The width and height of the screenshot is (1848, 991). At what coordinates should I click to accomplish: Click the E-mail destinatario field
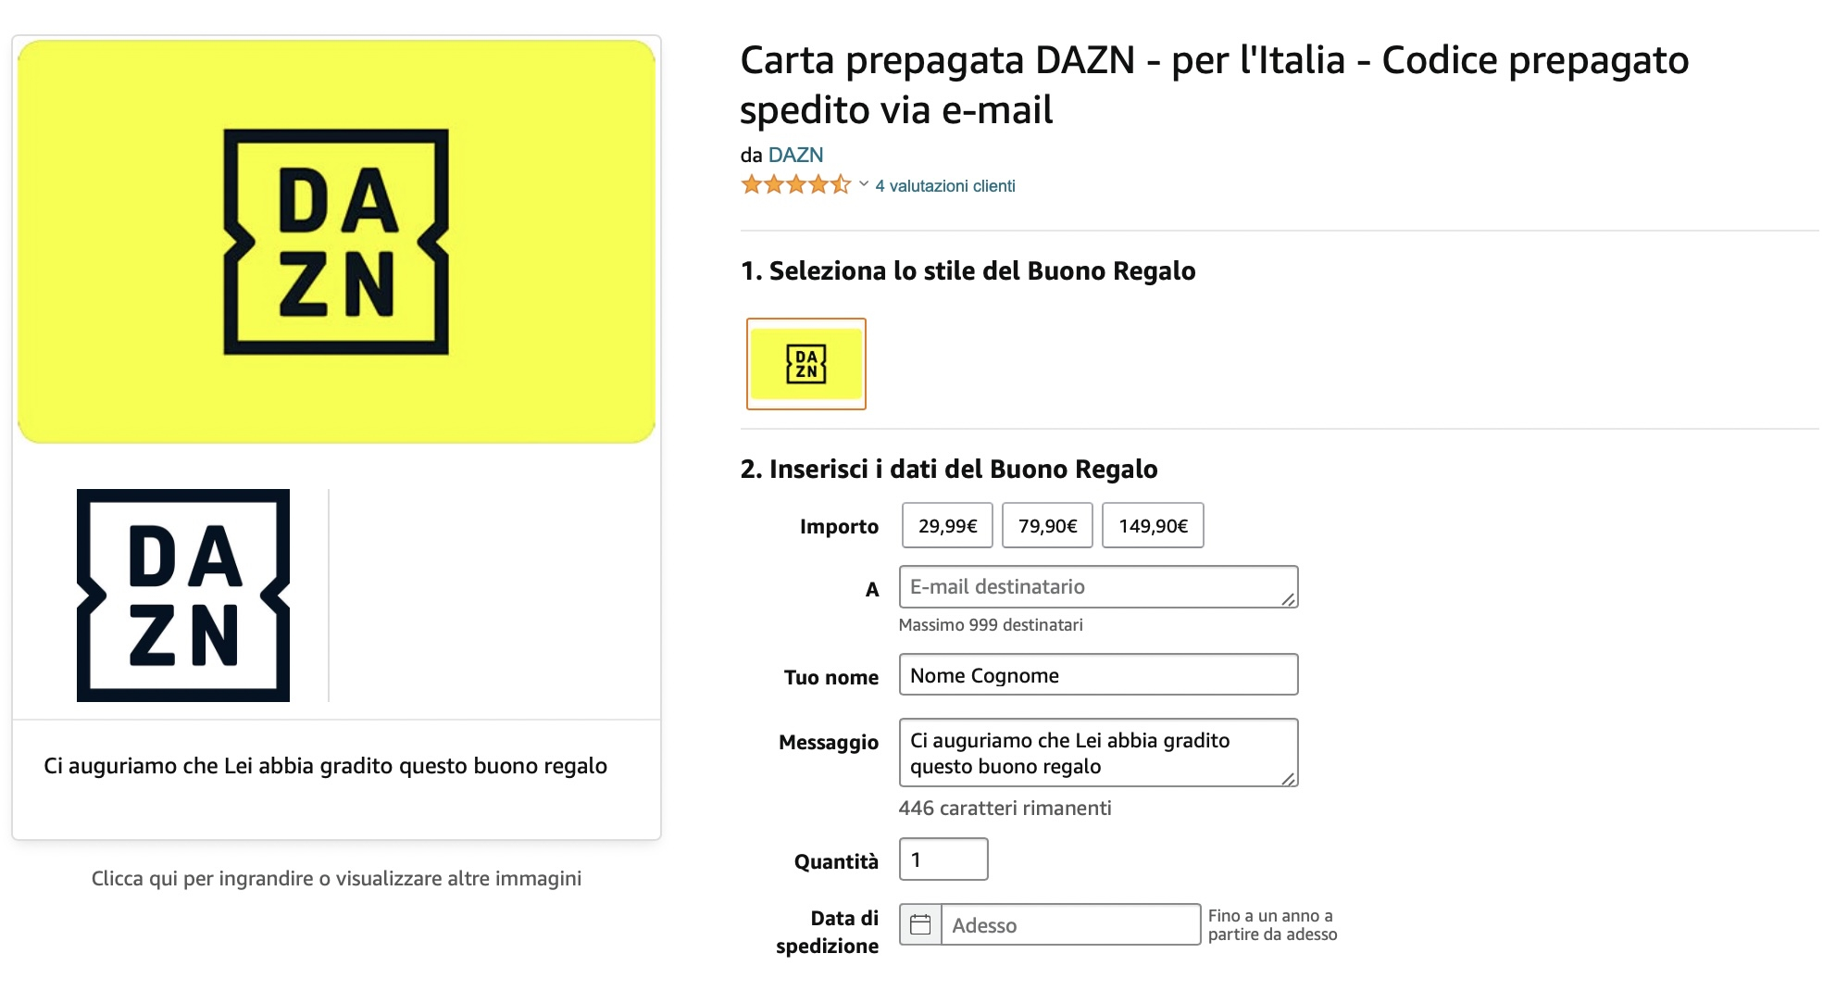click(x=1097, y=586)
